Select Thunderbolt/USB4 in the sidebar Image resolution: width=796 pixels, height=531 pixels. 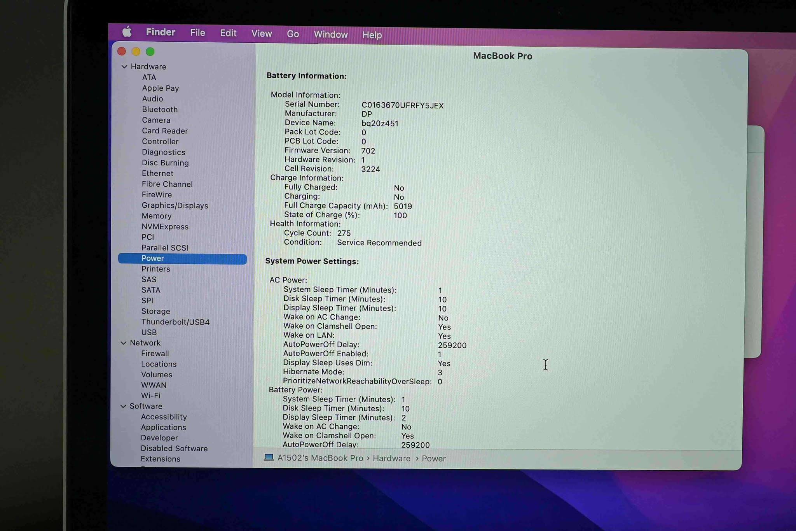(x=175, y=322)
